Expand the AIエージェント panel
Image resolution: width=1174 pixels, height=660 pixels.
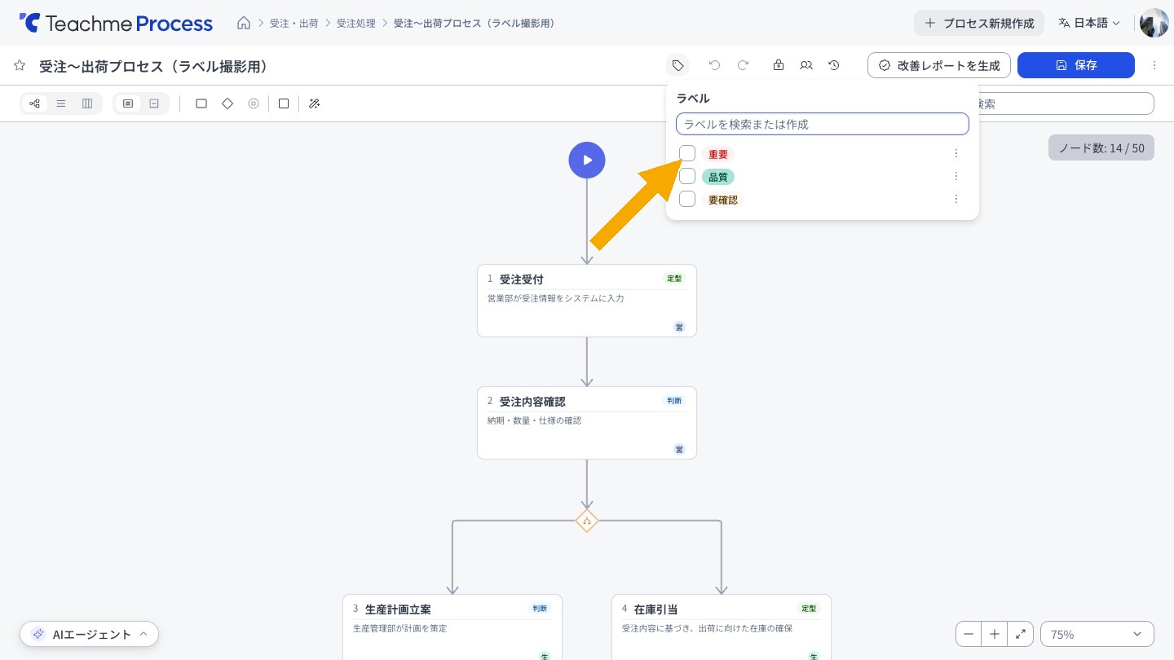click(x=90, y=634)
